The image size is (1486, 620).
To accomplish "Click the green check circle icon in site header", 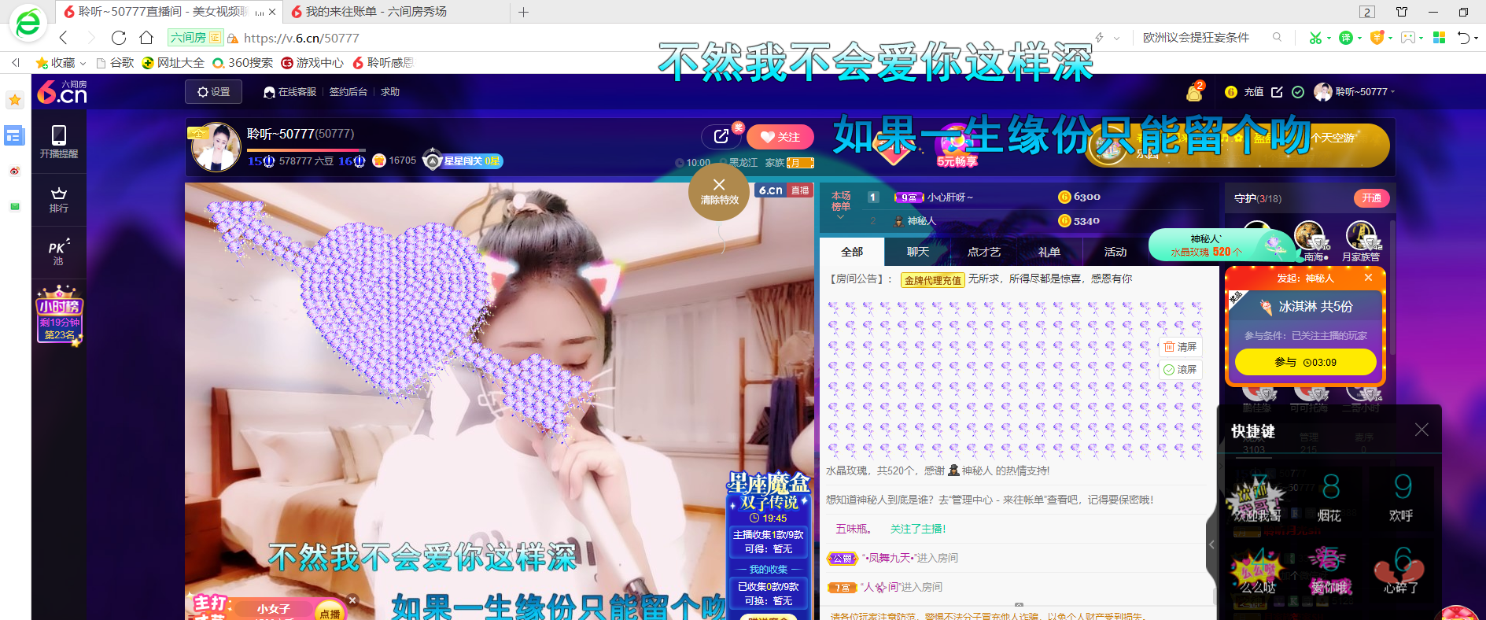I will point(1298,92).
